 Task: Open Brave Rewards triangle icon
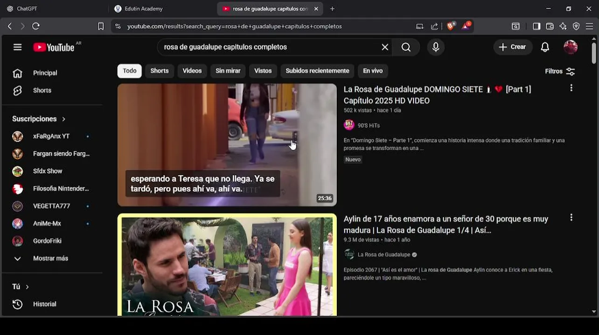point(466,26)
